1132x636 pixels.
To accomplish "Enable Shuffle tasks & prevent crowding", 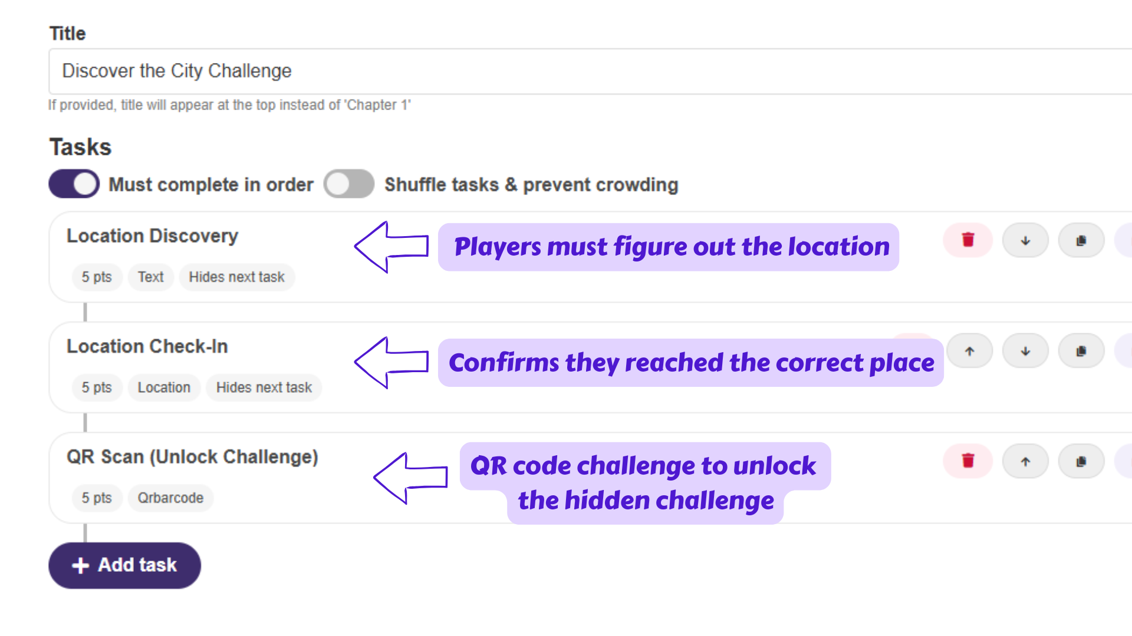I will tap(348, 184).
